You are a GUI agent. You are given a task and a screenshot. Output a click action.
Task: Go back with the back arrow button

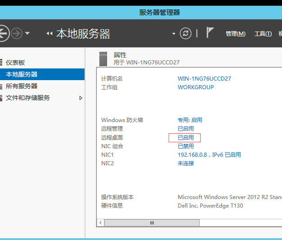3,33
